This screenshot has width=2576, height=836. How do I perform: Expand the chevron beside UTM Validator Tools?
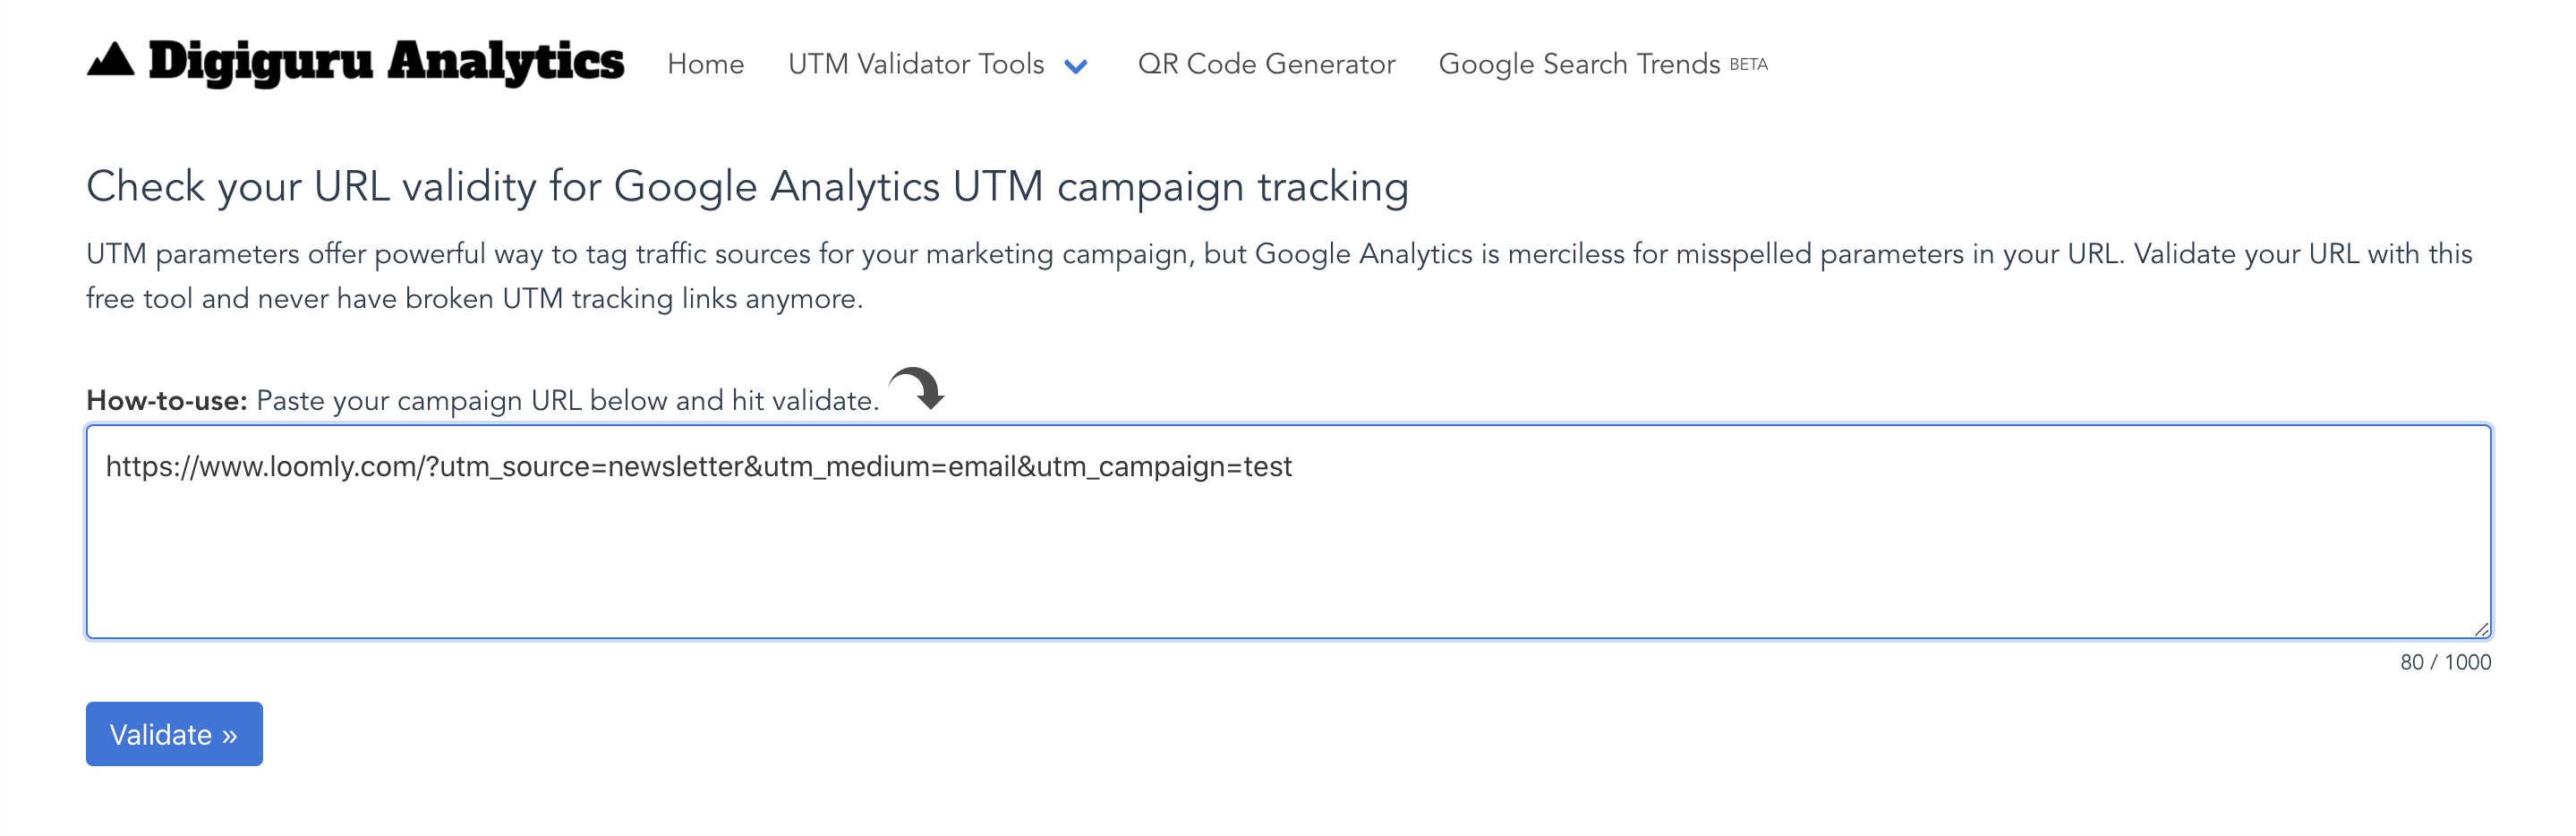(1077, 66)
